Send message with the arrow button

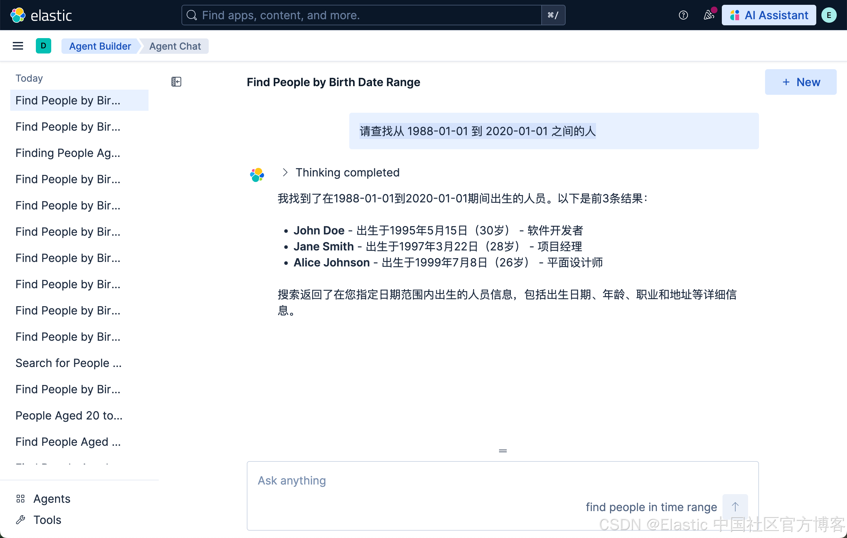[x=735, y=507]
